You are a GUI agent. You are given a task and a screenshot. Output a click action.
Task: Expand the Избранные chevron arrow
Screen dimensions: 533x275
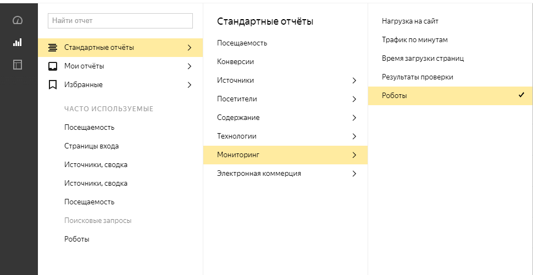[190, 85]
